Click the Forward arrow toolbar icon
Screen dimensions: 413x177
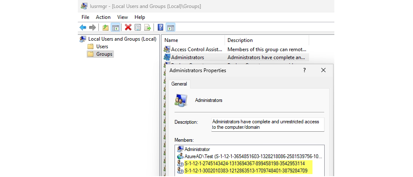(x=93, y=27)
